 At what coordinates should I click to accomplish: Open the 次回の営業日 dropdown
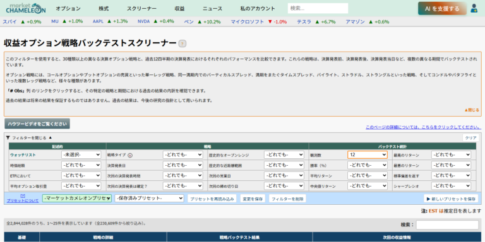pyautogui.click(x=284, y=176)
